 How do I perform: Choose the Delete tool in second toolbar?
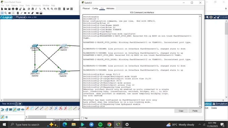pyautogui.click(x=9, y=13)
